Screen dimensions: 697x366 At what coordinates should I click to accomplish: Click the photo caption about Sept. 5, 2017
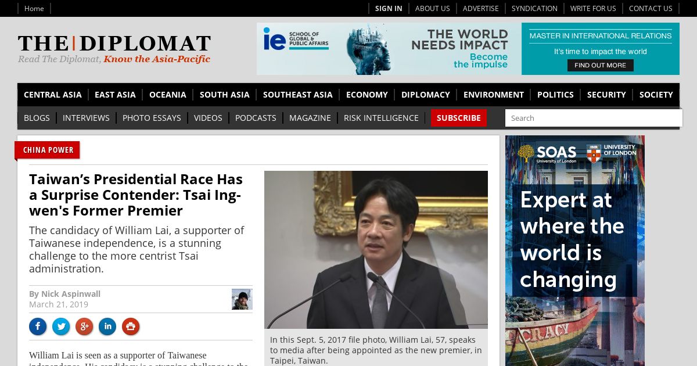tap(376, 350)
